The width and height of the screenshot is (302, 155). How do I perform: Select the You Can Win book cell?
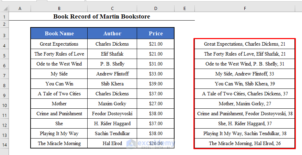tap(59, 84)
